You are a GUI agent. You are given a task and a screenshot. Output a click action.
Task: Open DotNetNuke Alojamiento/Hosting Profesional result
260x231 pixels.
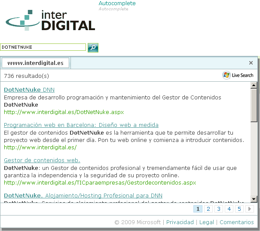[x=83, y=195]
